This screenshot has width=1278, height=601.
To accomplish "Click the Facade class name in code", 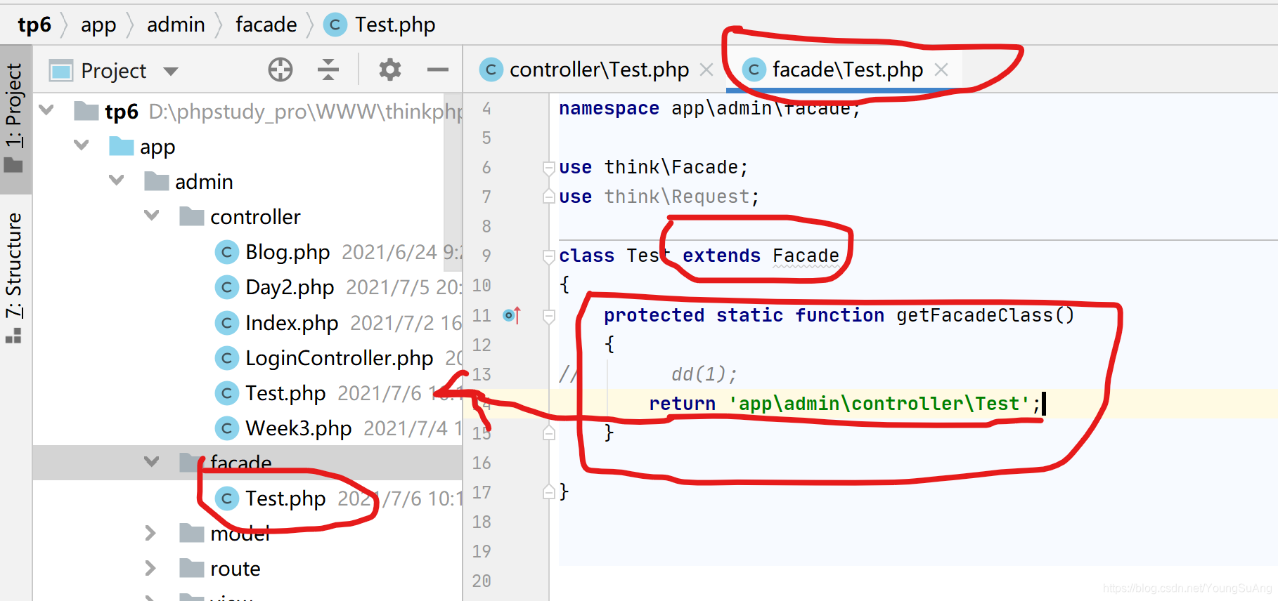I will click(x=806, y=256).
